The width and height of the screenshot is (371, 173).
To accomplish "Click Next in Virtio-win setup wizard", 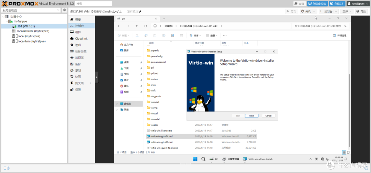I will (x=251, y=116).
